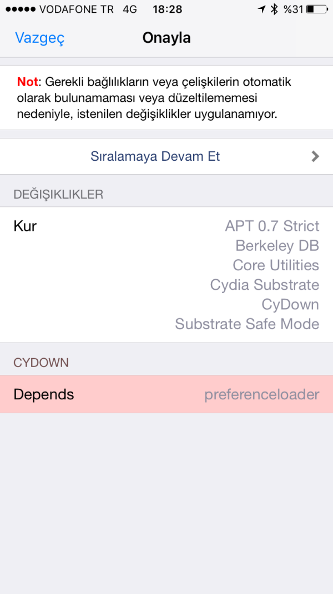The height and width of the screenshot is (594, 333).
Task: Tap the DEĞIŞIKLIKLER section header
Action: (58, 194)
